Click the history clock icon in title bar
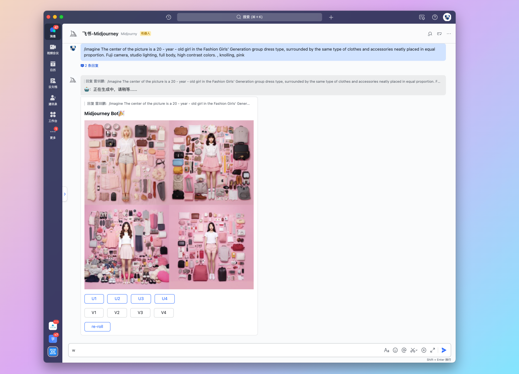The image size is (519, 374). 169,17
